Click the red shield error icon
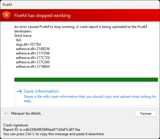The height and width of the screenshot is (139, 160). coord(6,15)
